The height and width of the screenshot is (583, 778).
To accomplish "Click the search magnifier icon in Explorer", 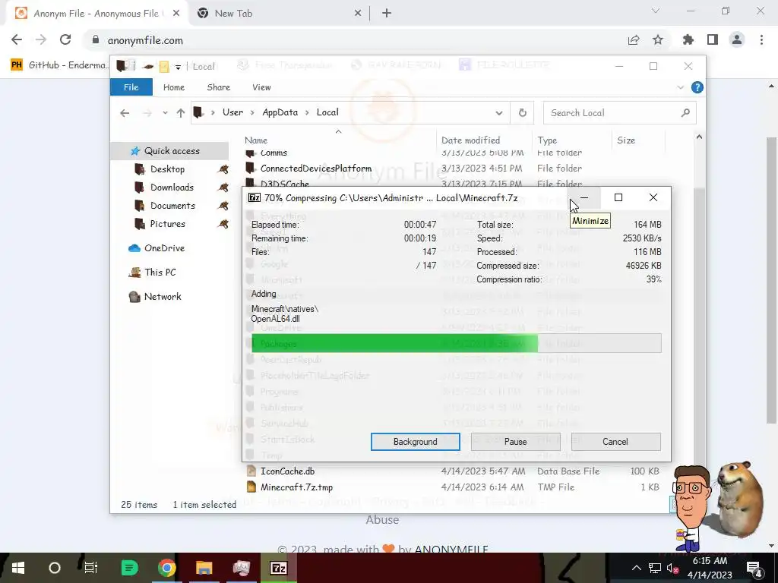I will click(685, 113).
